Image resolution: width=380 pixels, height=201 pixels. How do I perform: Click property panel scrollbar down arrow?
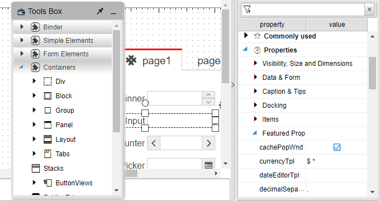pos(372,192)
